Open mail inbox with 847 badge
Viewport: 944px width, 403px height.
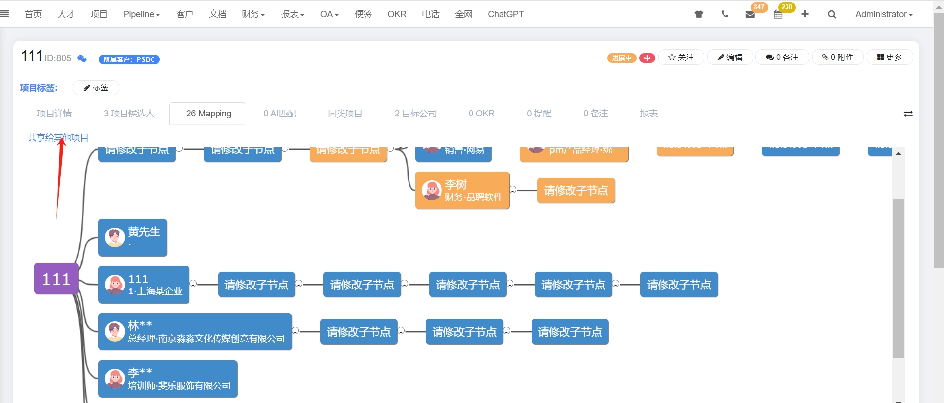[x=750, y=14]
